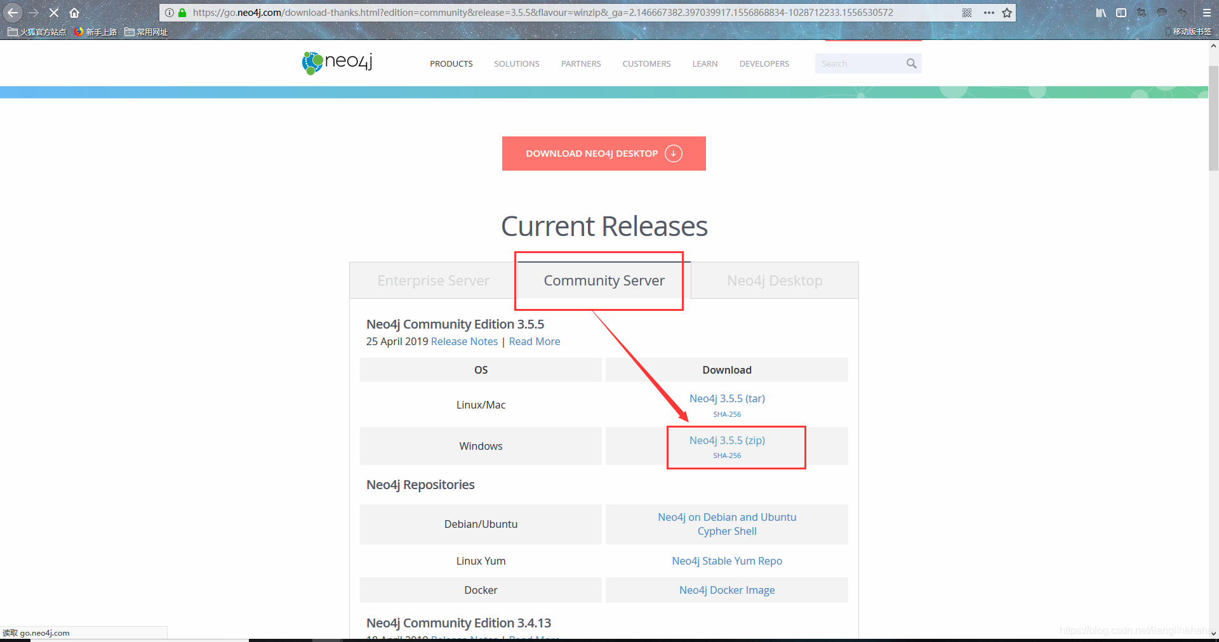This screenshot has width=1219, height=642.
Task: Switch to the Enterprise Server tab
Action: tap(433, 280)
